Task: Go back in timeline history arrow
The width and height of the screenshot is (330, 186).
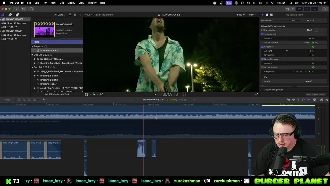Action: tap(134, 99)
